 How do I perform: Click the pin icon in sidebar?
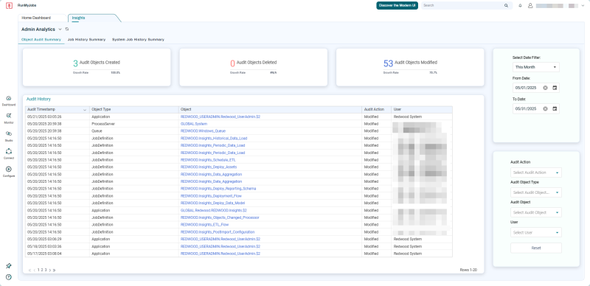[9, 266]
